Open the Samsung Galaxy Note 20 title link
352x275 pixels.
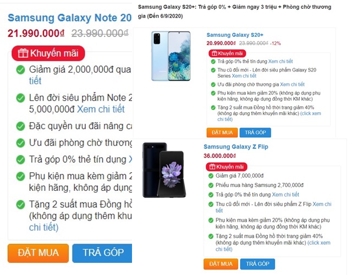coord(70,18)
